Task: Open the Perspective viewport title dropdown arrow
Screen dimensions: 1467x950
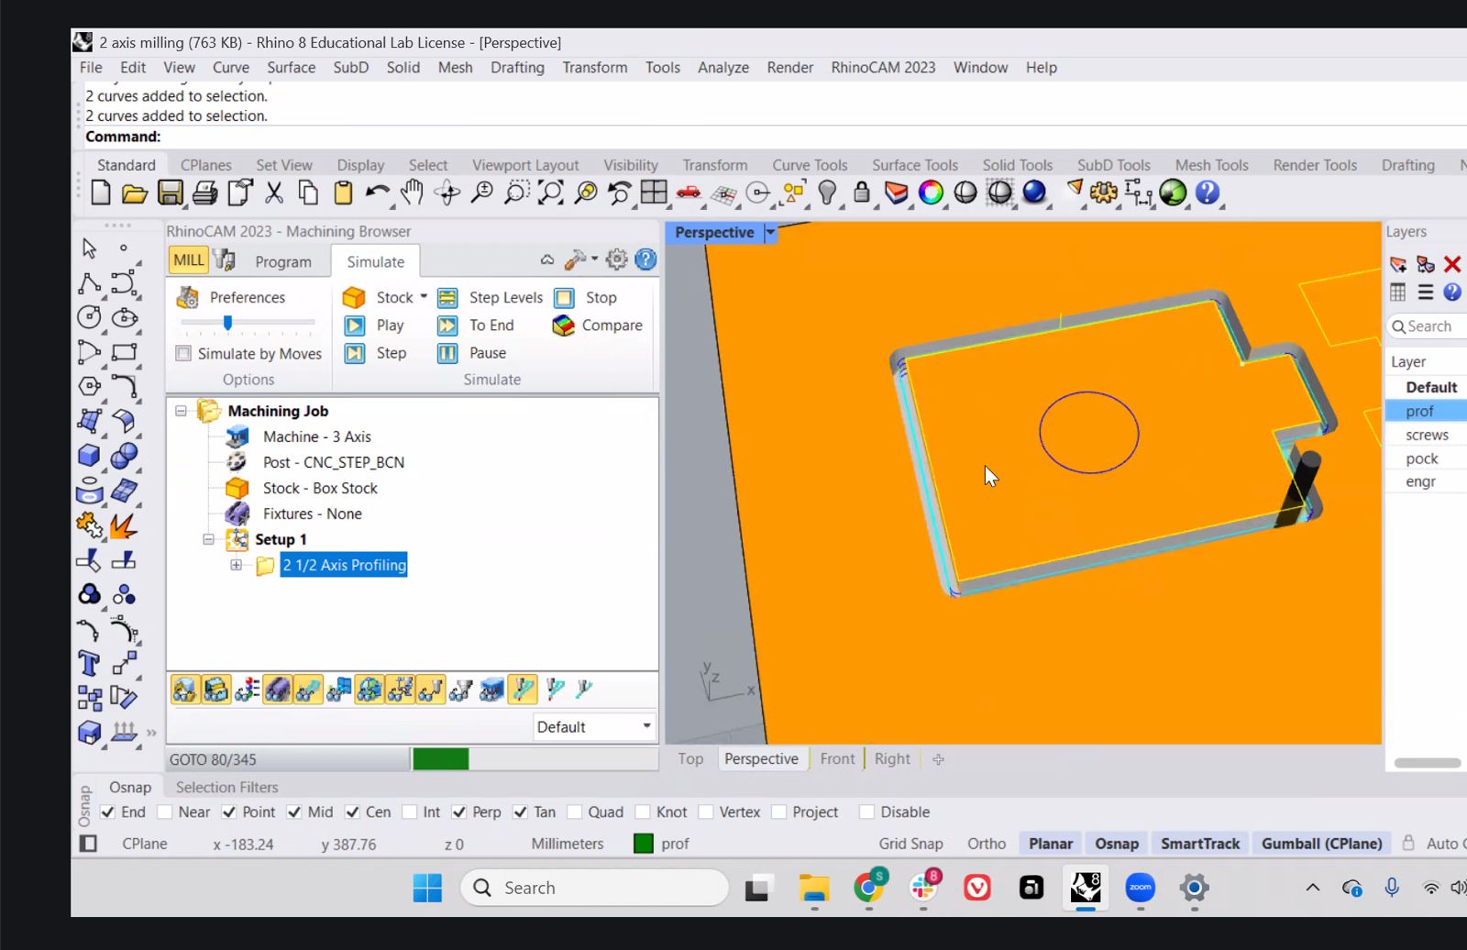Action: click(x=771, y=233)
